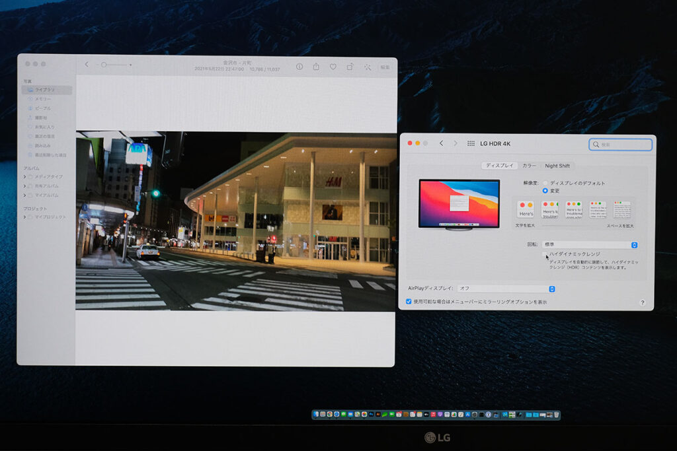Screen dimensions: 677x451
Task: Share the photo via share icon
Action: (x=316, y=67)
